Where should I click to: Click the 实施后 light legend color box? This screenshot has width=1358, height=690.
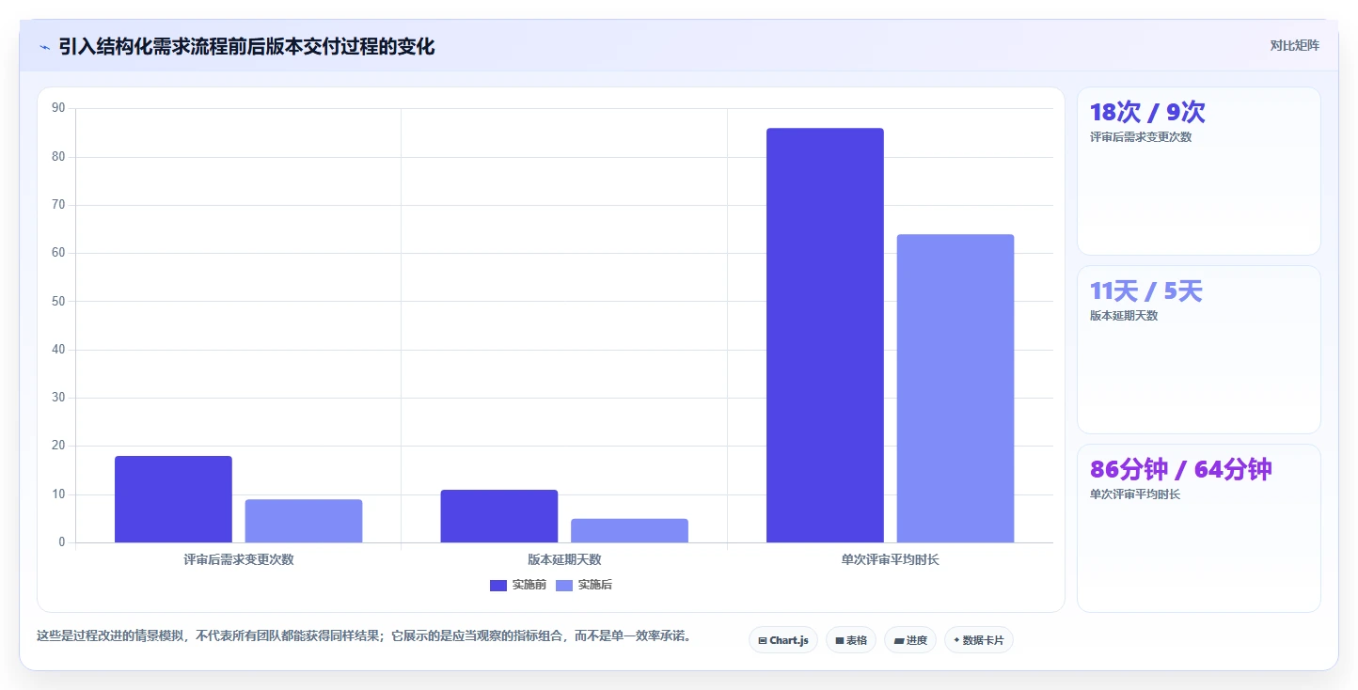pyautogui.click(x=564, y=586)
